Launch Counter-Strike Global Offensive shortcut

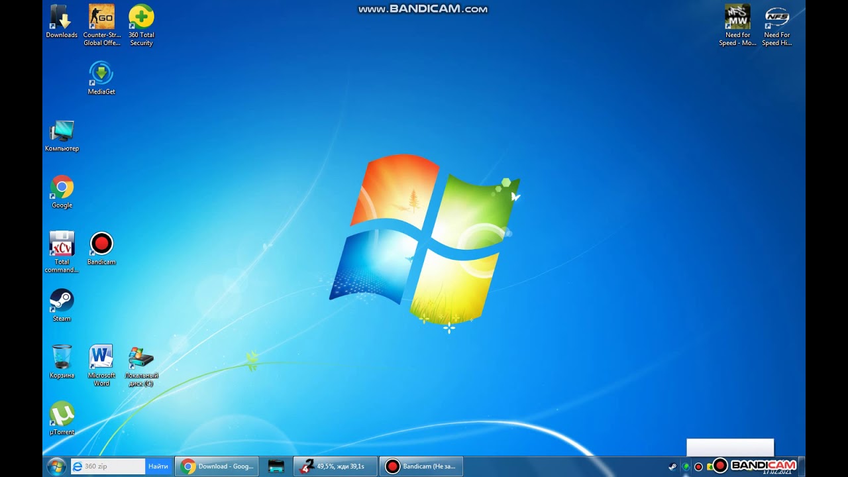(101, 25)
